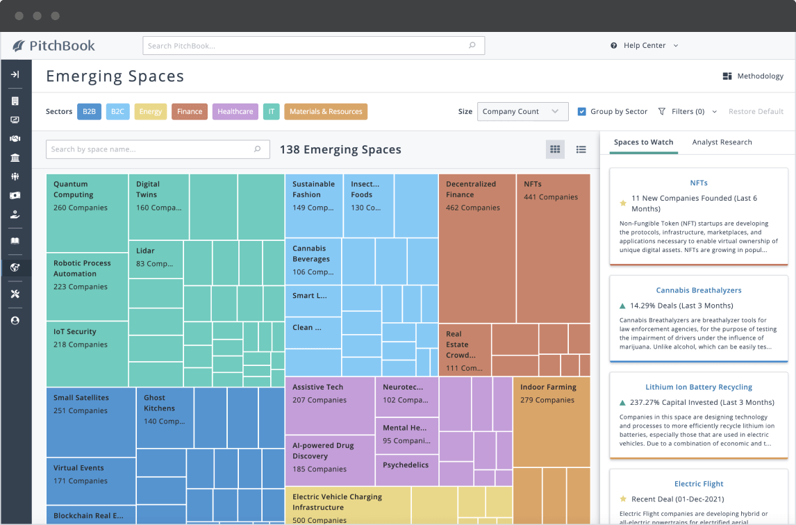Click the star icon on Electric Flight card
796x525 pixels.
point(623,499)
